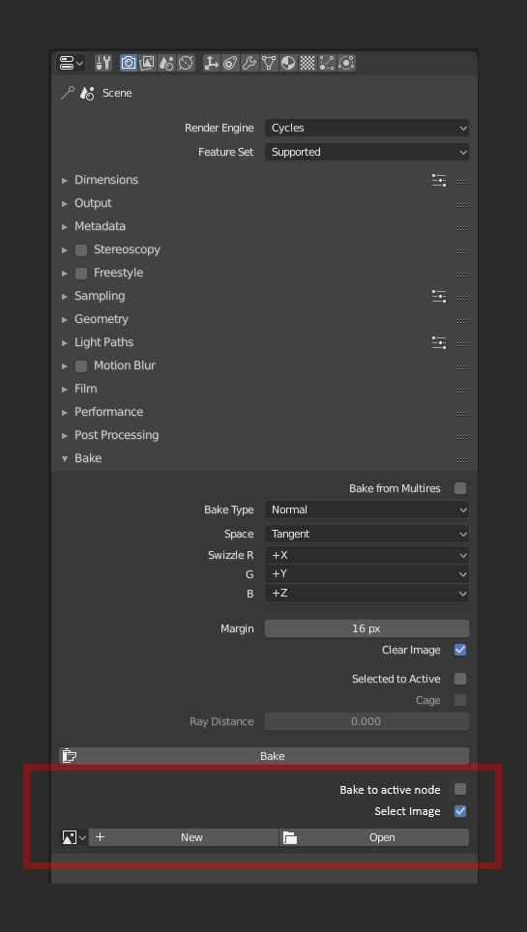Open the editor type selector menu

point(72,63)
